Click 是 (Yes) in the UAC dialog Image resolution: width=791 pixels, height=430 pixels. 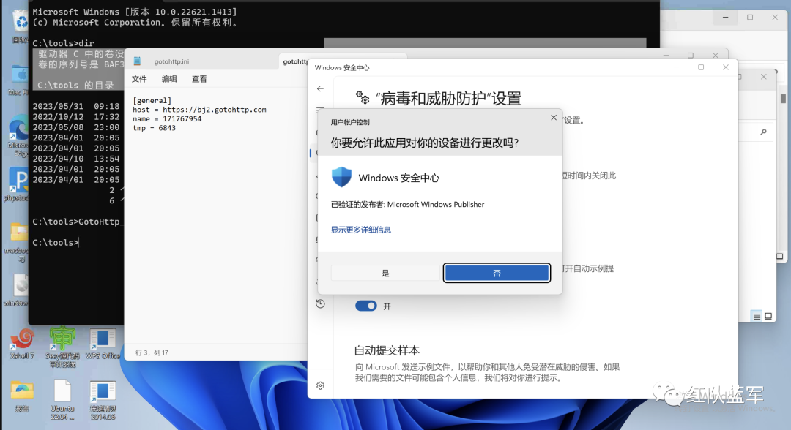385,273
